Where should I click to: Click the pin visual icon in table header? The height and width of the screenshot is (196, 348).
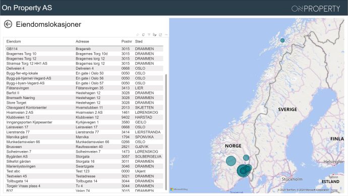click(138, 35)
